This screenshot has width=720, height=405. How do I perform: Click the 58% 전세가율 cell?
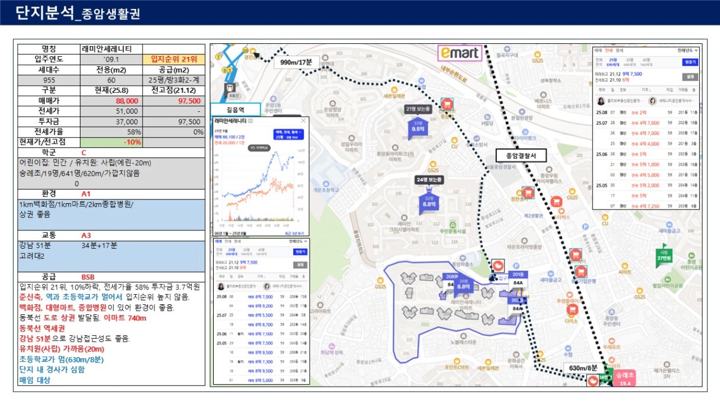111,132
